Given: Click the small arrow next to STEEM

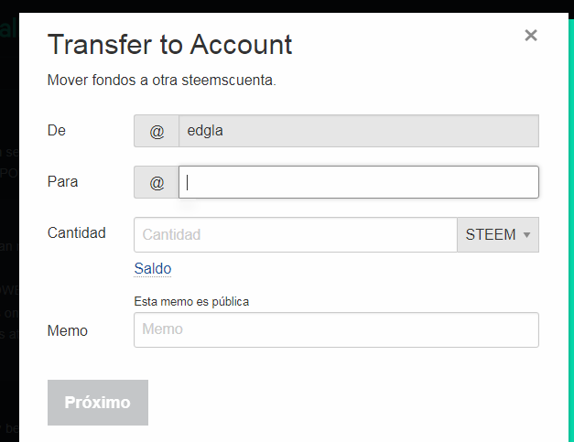Looking at the screenshot, I should point(526,235).
